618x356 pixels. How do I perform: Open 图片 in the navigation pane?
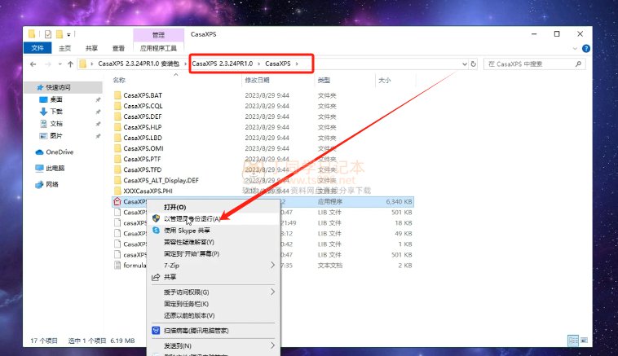coord(56,136)
